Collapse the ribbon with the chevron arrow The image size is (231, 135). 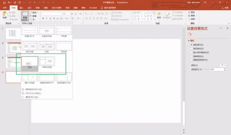tap(229, 23)
